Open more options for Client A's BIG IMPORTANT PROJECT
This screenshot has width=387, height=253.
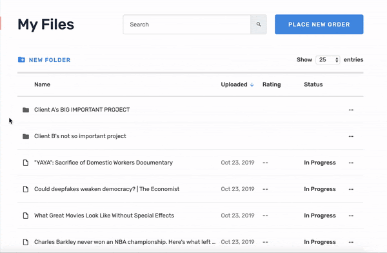[351, 110]
